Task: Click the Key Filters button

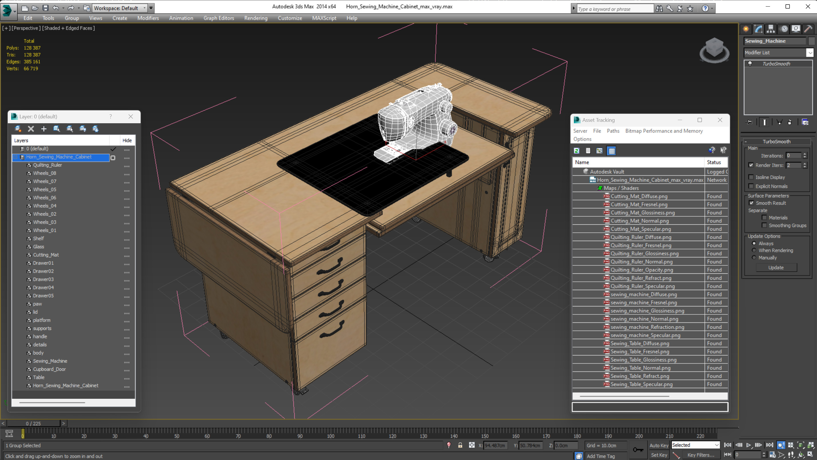Action: (x=701, y=455)
